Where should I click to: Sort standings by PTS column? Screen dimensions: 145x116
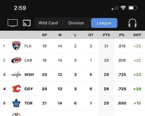click(106, 35)
